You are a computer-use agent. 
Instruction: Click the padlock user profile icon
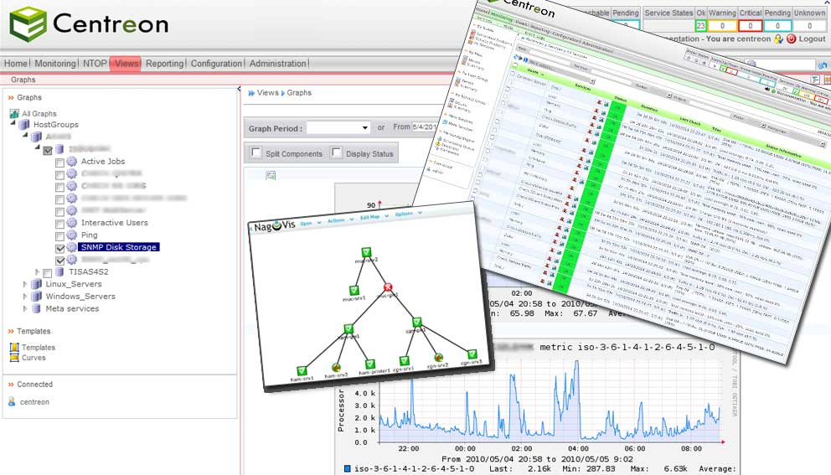click(x=778, y=39)
